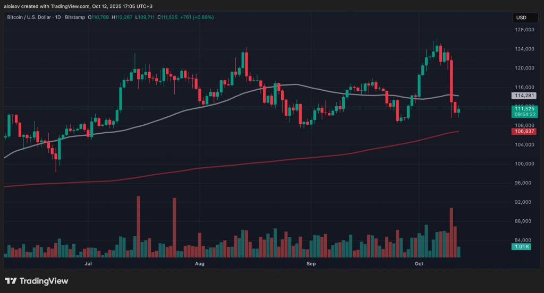Click the Jul label on the time axis

[x=88, y=263]
